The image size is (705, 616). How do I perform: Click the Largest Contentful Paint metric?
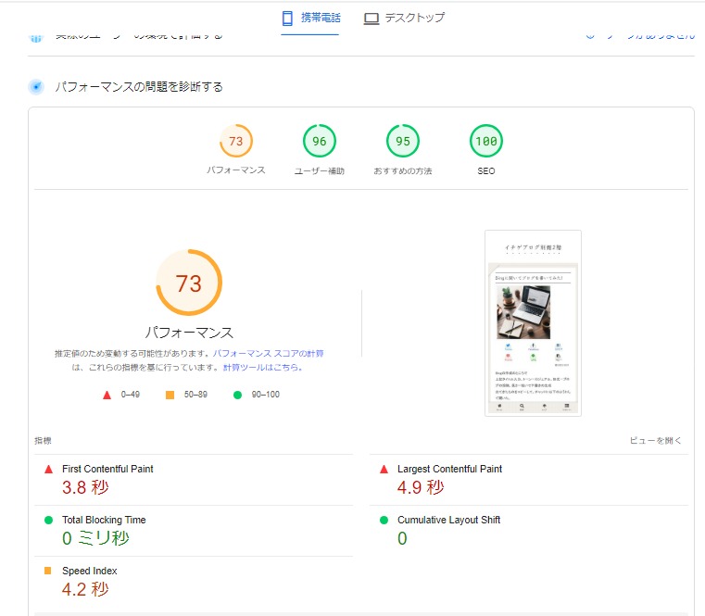449,470
